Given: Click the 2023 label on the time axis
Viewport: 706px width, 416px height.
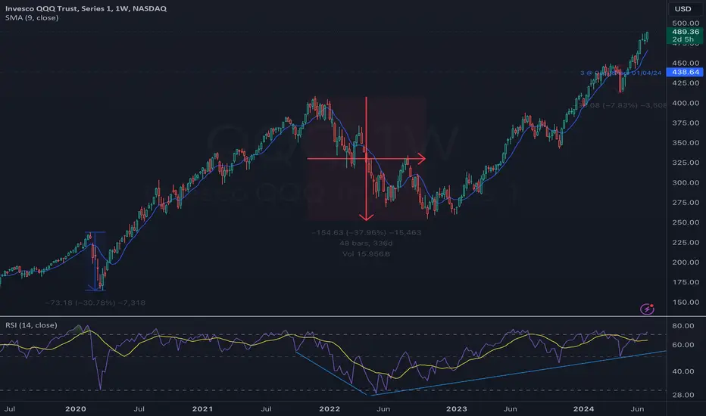Looking at the screenshot, I should pyautogui.click(x=457, y=408).
